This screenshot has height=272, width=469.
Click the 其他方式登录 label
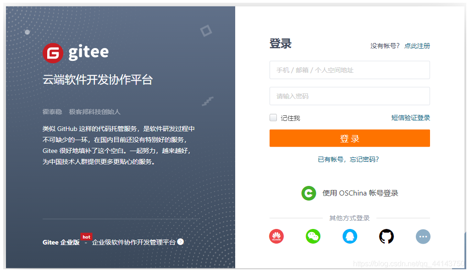349,218
